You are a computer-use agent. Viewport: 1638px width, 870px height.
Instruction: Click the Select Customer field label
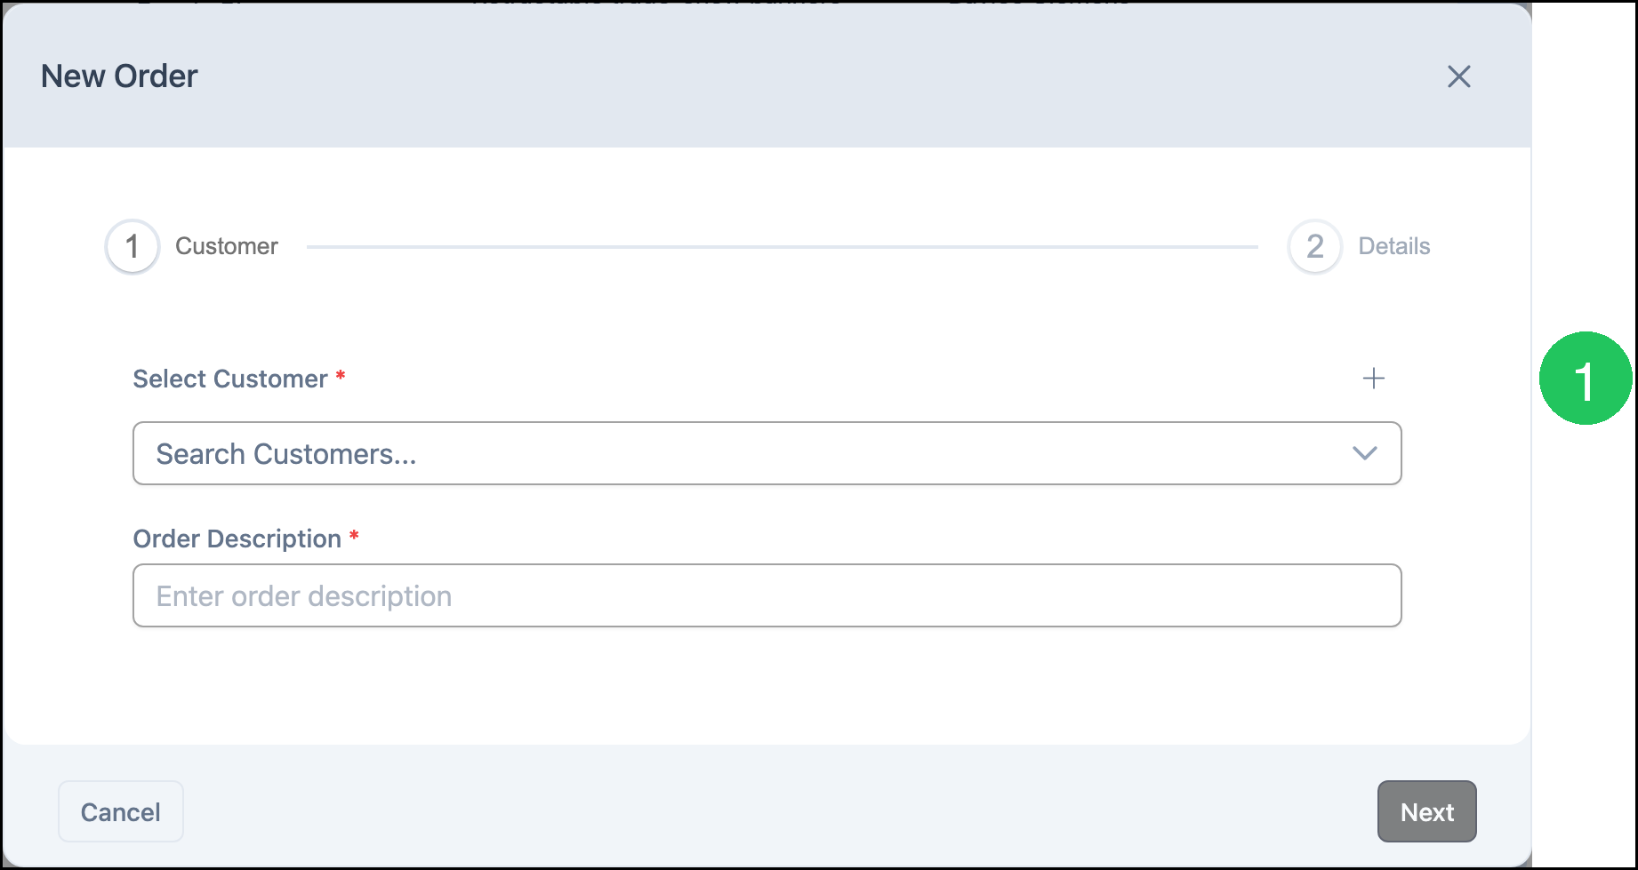pyautogui.click(x=230, y=379)
